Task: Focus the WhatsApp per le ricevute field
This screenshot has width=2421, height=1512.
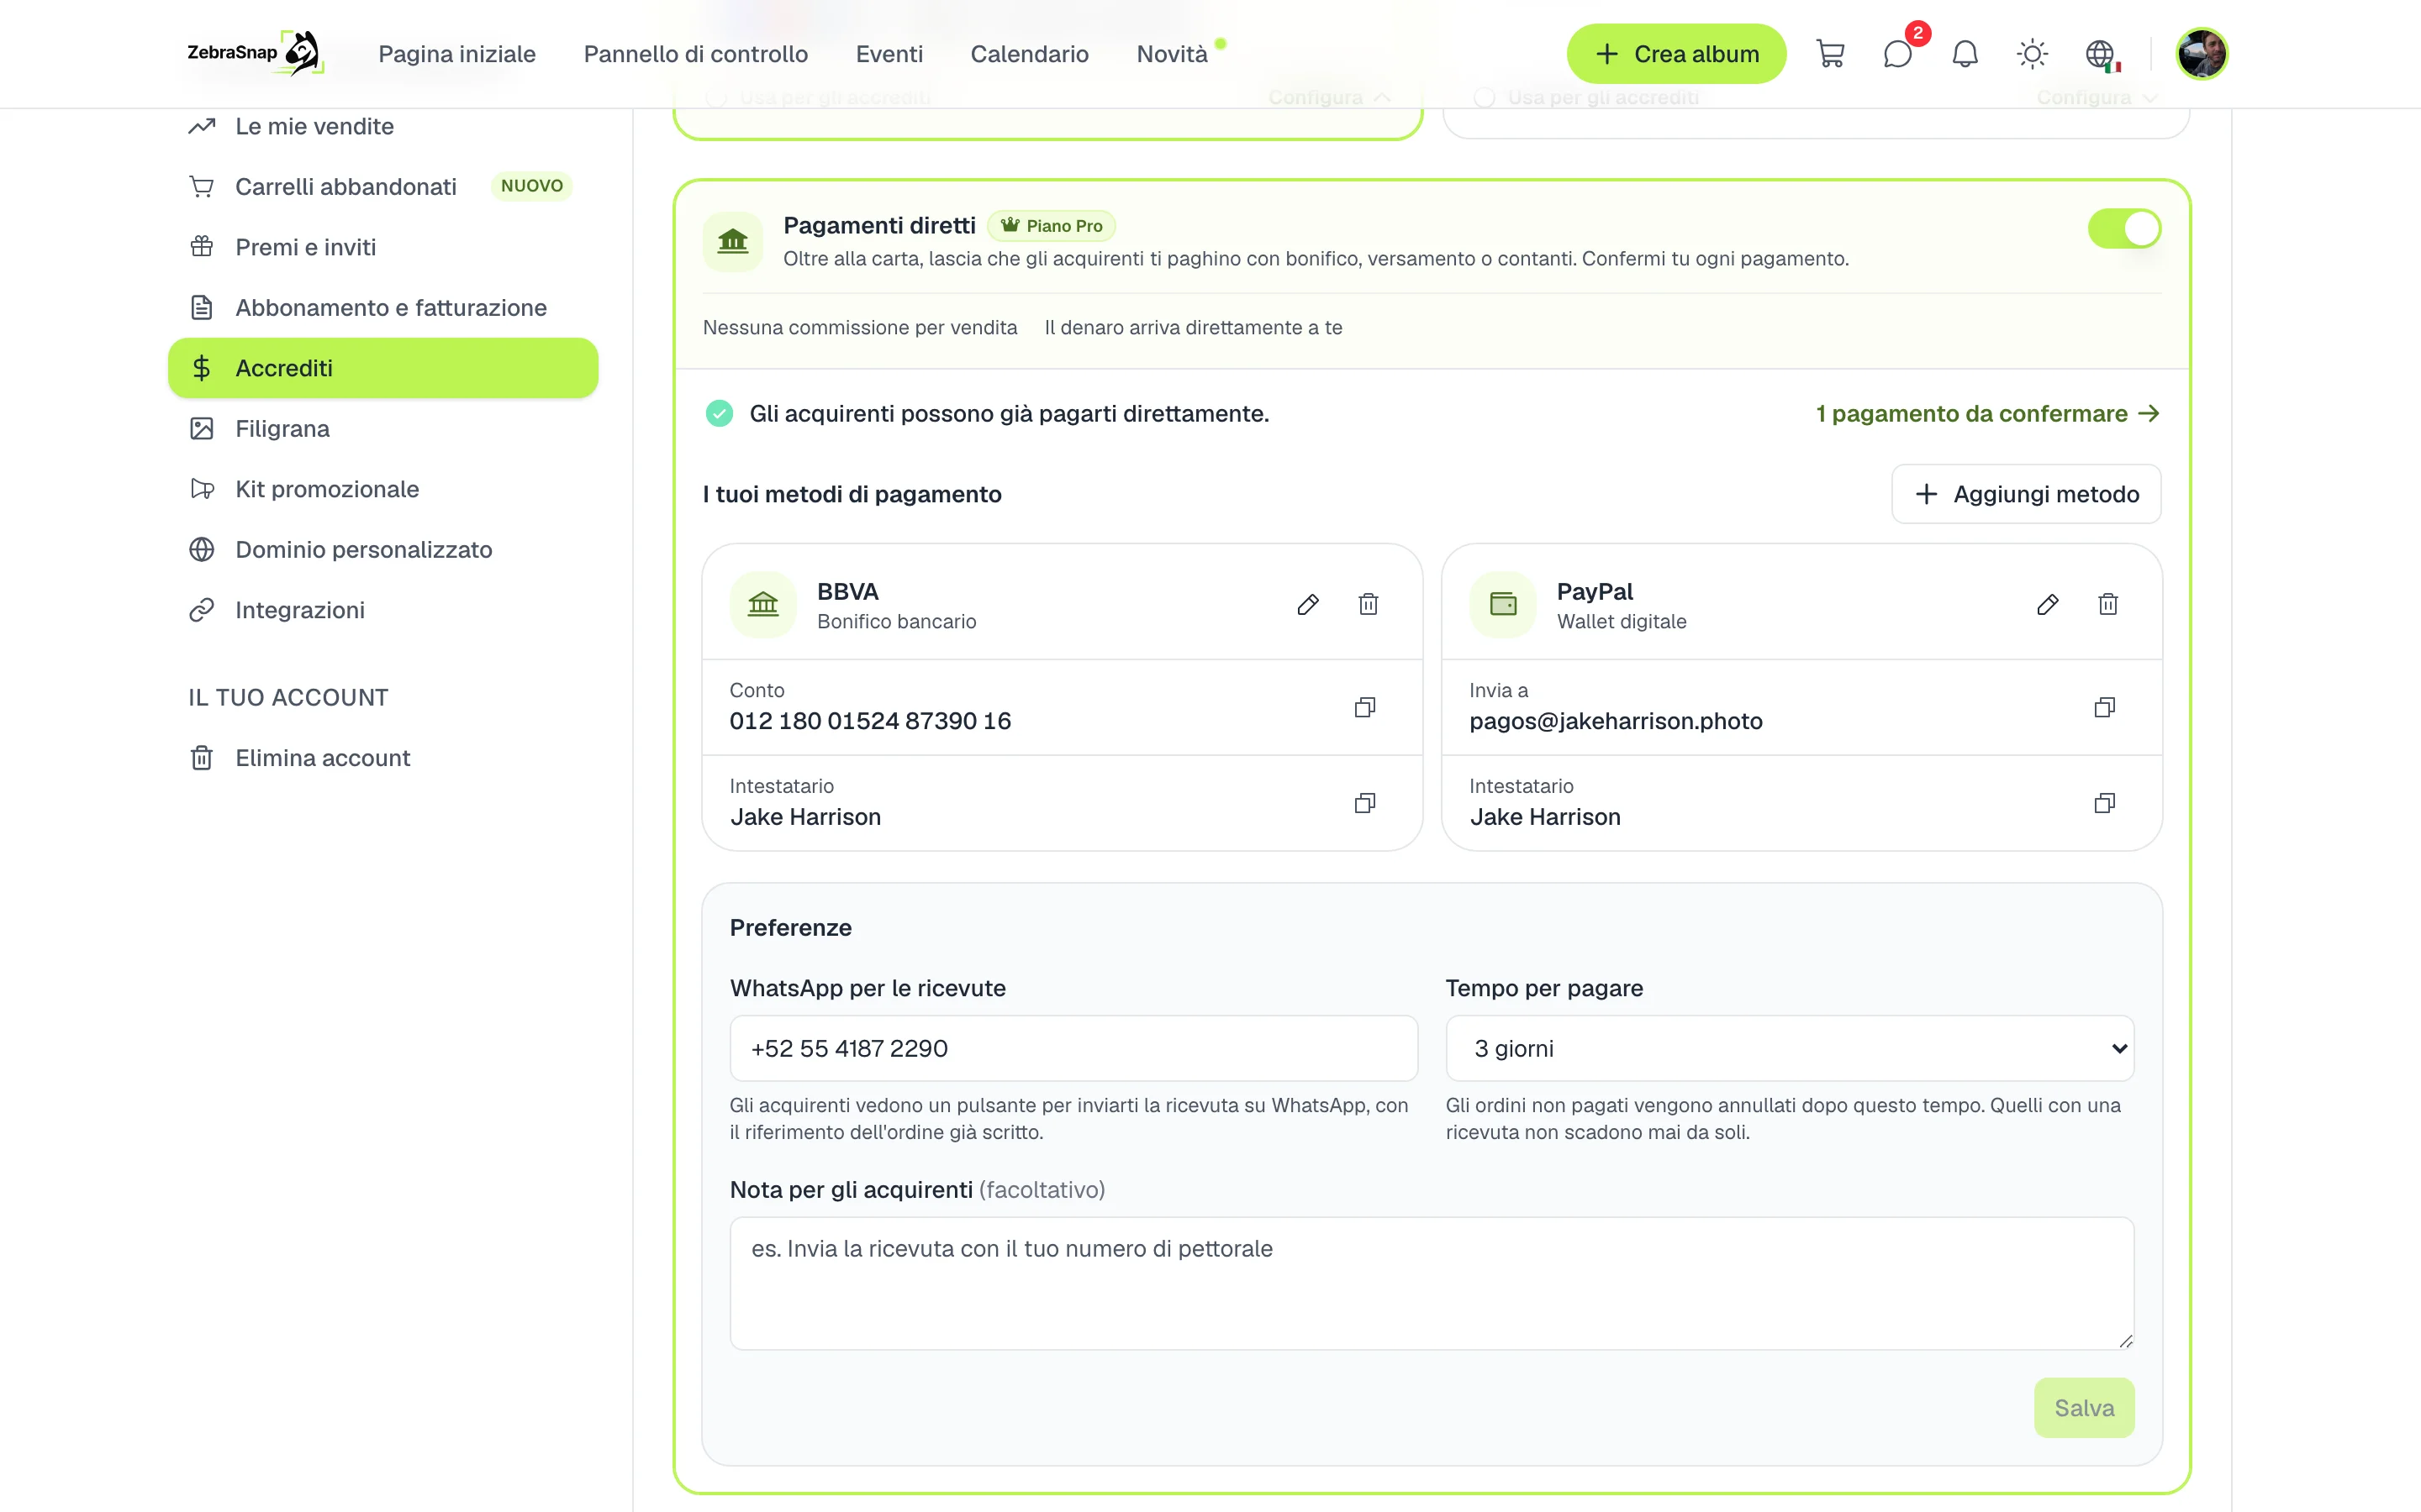Action: (x=1073, y=1048)
